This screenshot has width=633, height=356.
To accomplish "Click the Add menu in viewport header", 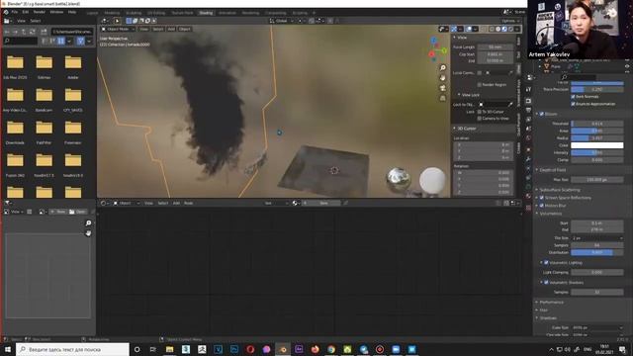I will 171,29.
